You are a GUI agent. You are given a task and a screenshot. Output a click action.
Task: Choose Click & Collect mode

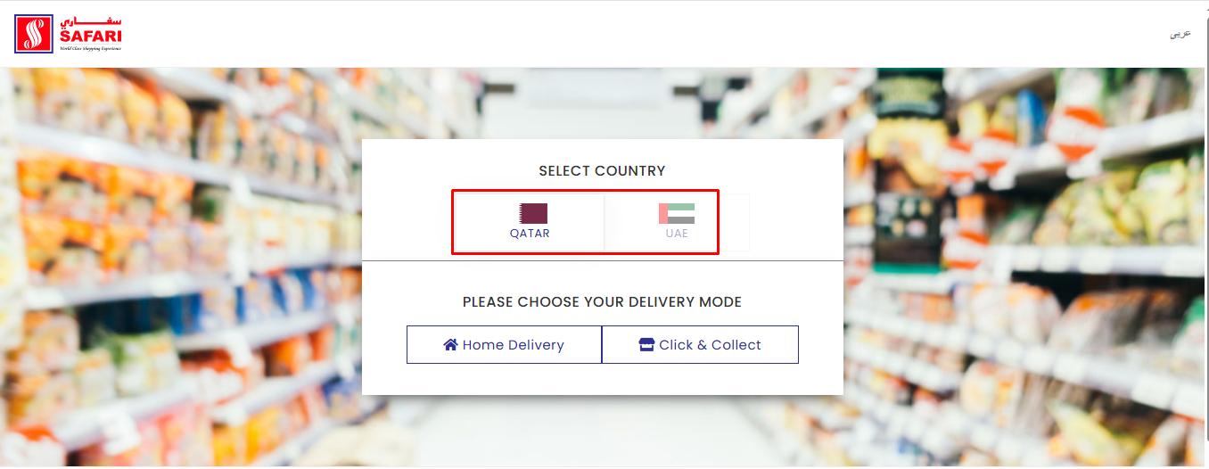click(x=701, y=344)
